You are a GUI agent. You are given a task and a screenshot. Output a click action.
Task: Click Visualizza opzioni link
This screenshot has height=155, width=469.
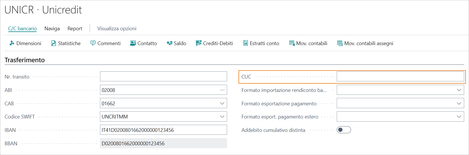(x=117, y=29)
